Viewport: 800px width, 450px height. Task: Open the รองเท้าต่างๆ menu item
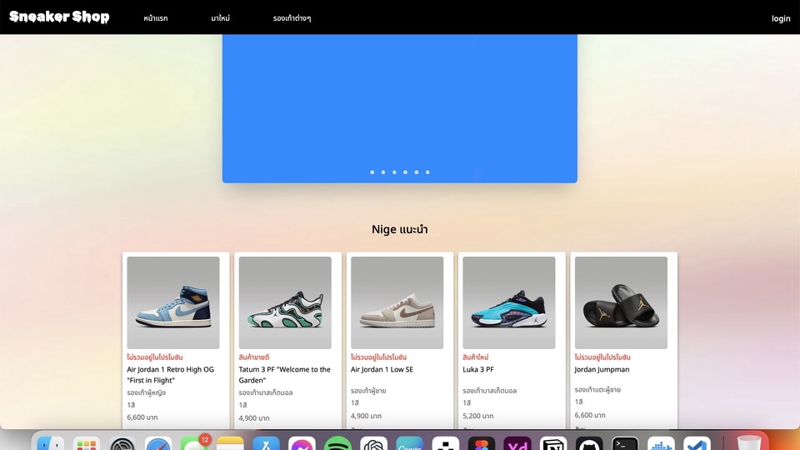point(292,17)
